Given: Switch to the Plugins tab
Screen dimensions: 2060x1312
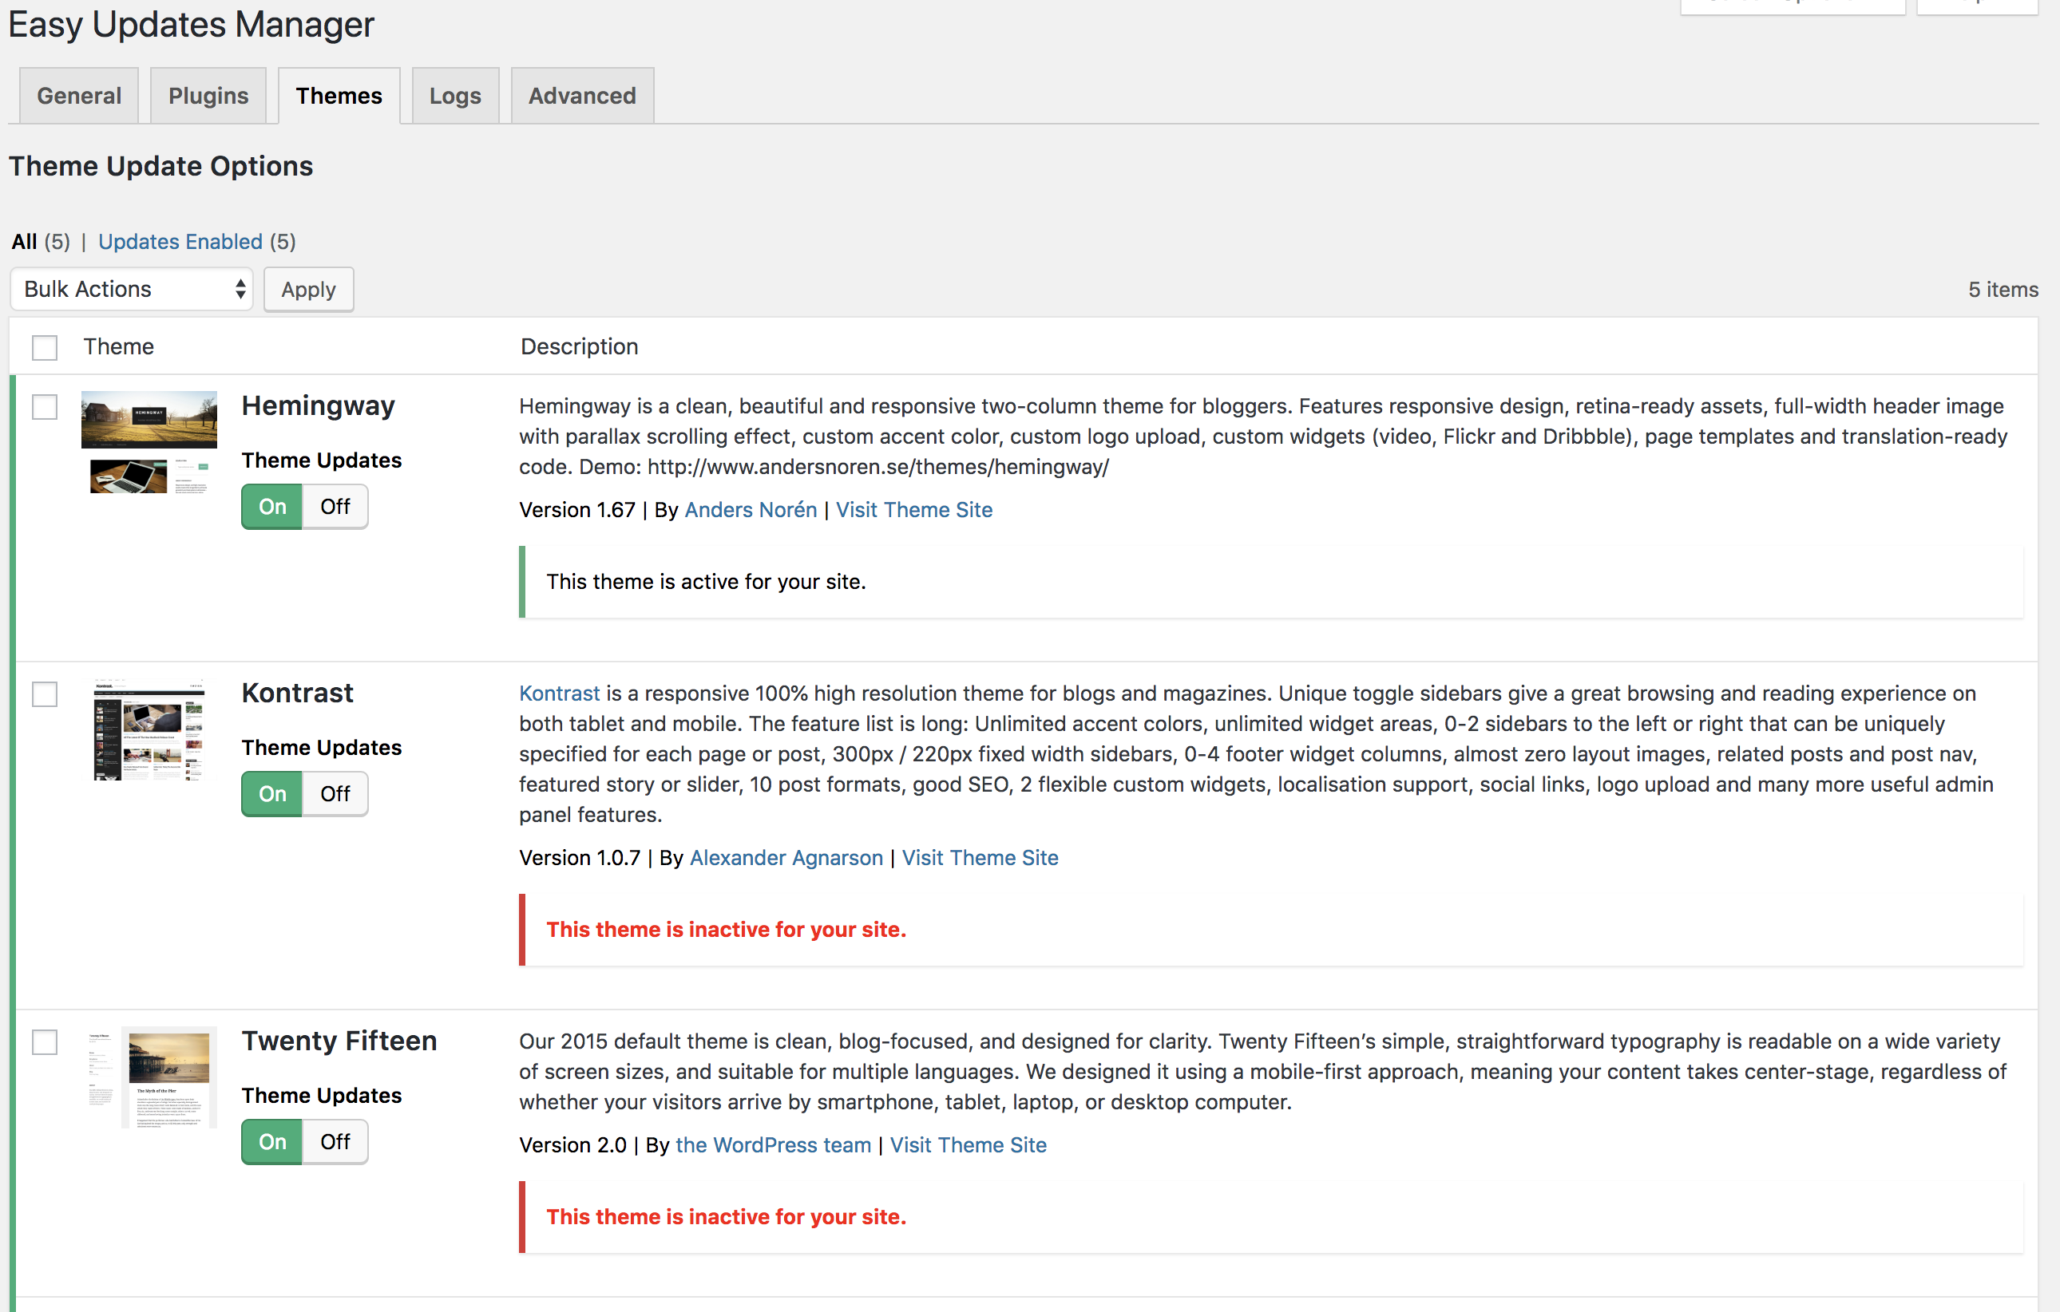Looking at the screenshot, I should tap(208, 96).
